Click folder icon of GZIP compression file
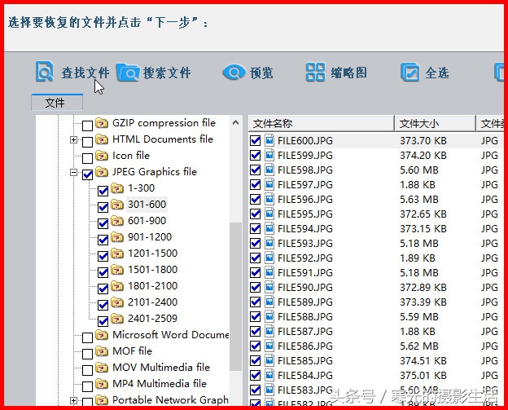Image resolution: width=508 pixels, height=410 pixels. [102, 123]
